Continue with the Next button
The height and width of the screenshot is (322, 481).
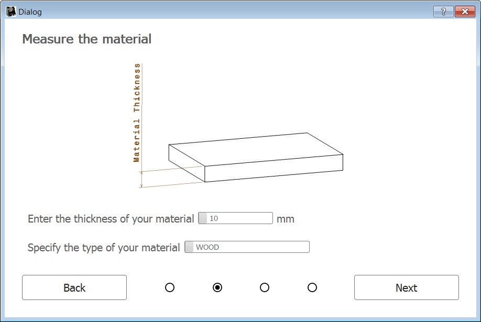tap(407, 287)
